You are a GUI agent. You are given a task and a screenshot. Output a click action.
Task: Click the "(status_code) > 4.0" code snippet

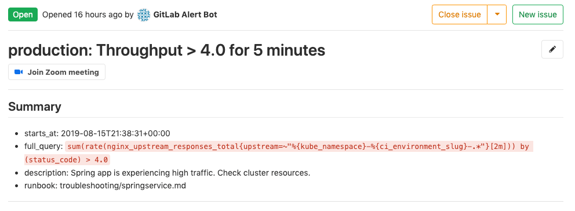tap(66, 160)
